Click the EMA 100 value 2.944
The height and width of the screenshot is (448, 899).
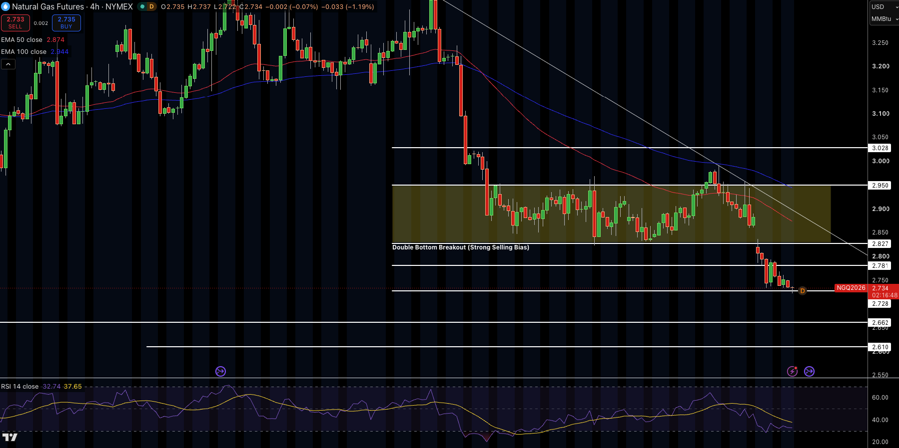[59, 52]
